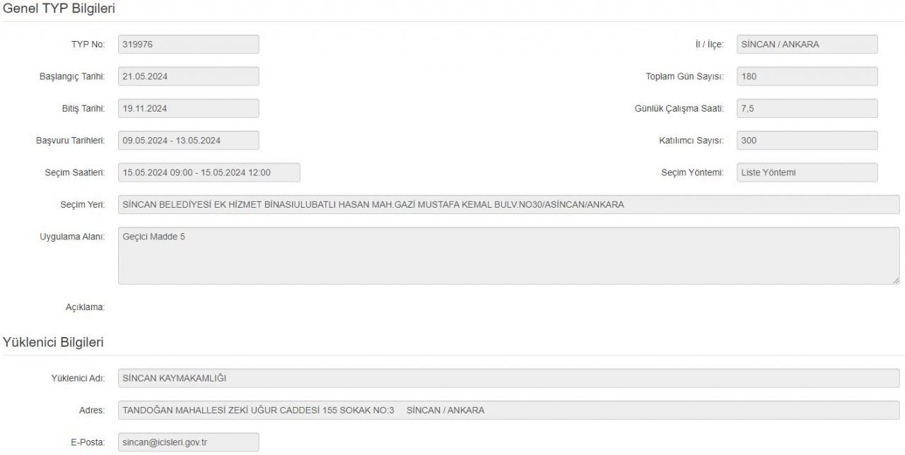Click inside the Uygulama Alanı text area

[x=508, y=256]
